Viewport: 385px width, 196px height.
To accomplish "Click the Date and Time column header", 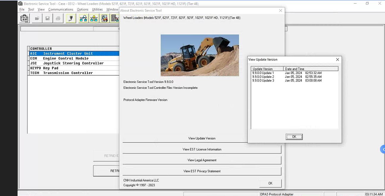I will (x=311, y=69).
